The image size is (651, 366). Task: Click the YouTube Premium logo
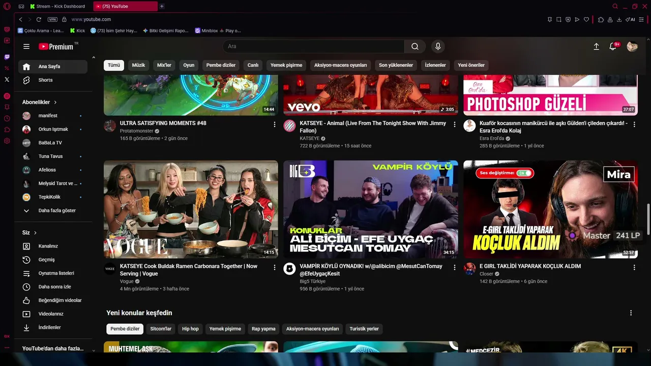click(56, 46)
